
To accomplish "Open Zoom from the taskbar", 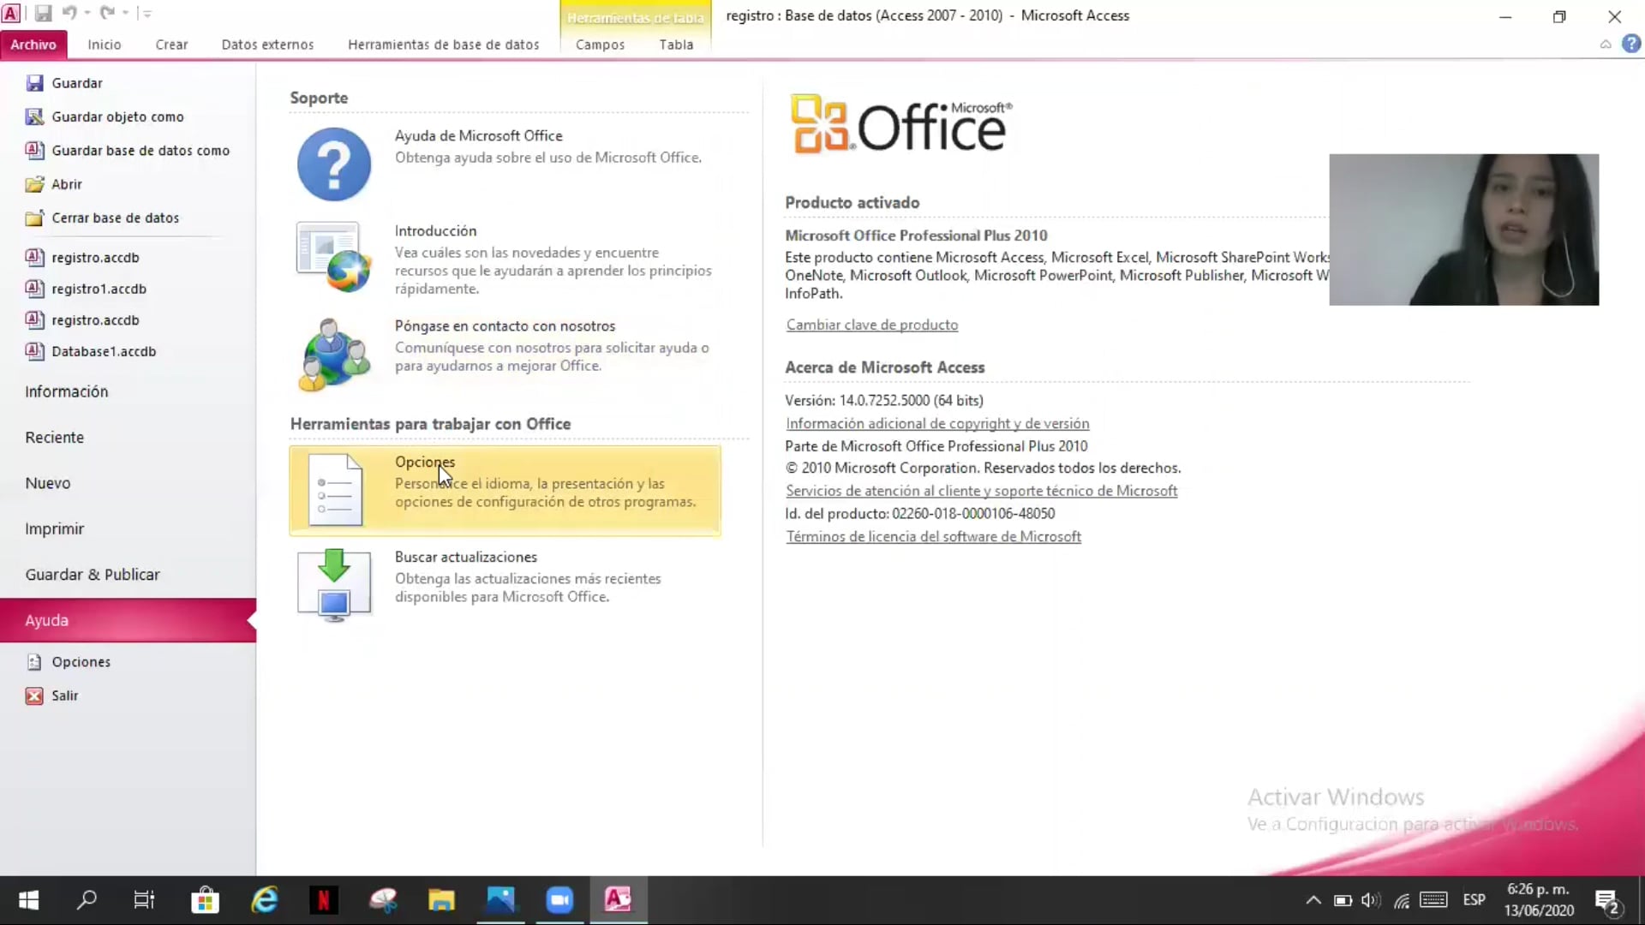I will click(x=559, y=900).
